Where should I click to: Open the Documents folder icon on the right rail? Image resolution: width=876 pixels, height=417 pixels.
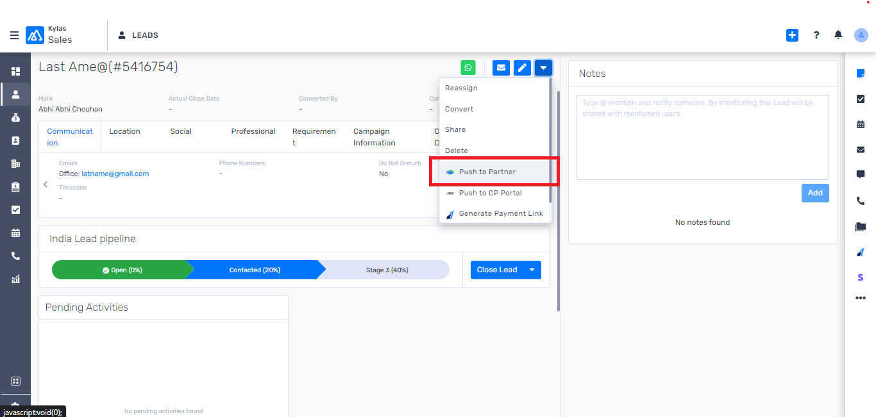(860, 226)
